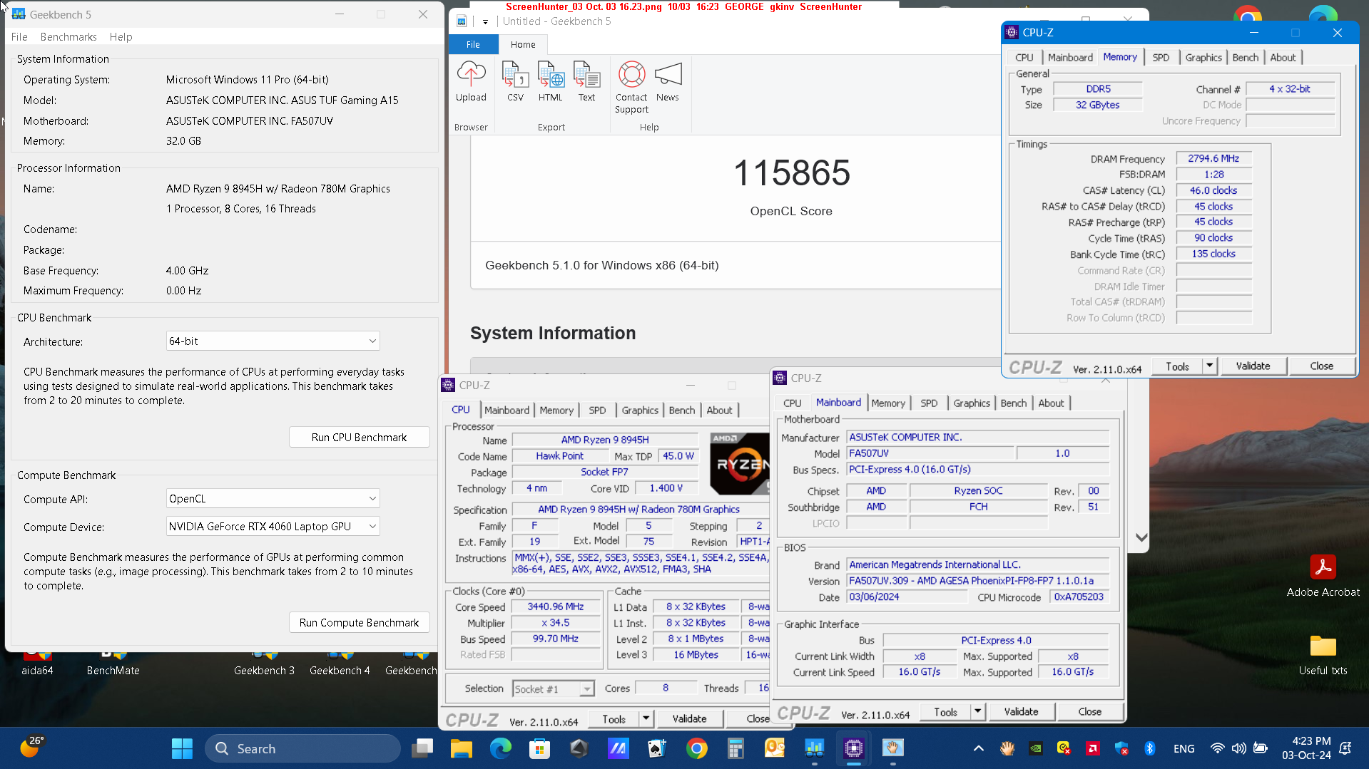1369x769 pixels.
Task: Open the News icon in ribbon
Action: (x=668, y=82)
